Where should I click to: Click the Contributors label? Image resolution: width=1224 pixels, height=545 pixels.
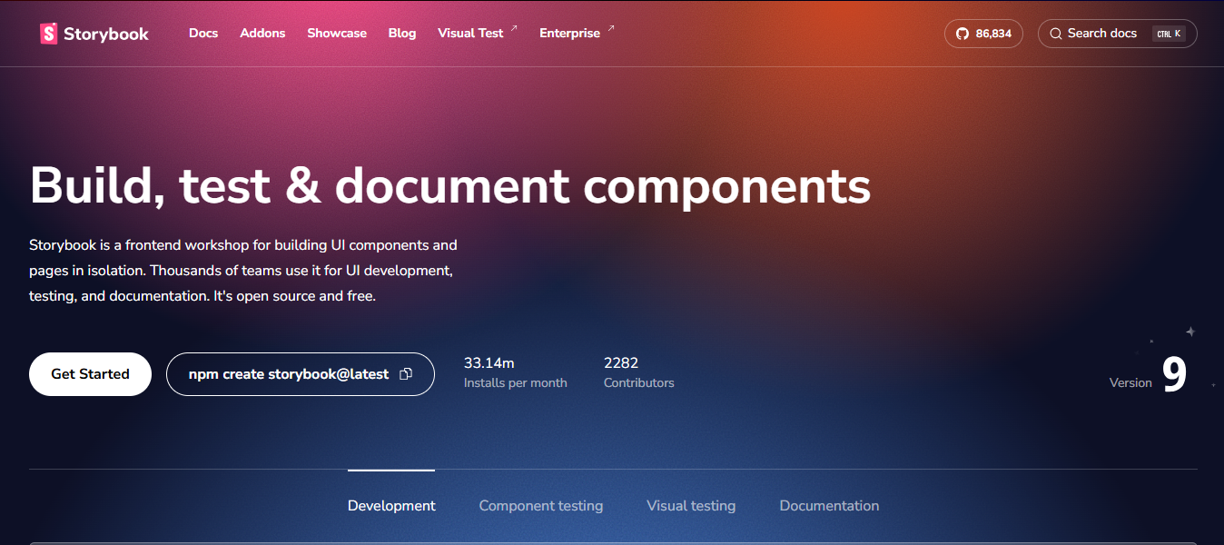click(639, 383)
